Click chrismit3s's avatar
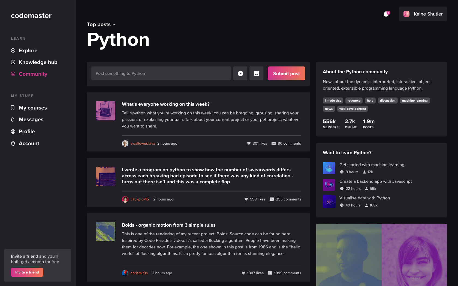458x286 pixels. click(125, 273)
